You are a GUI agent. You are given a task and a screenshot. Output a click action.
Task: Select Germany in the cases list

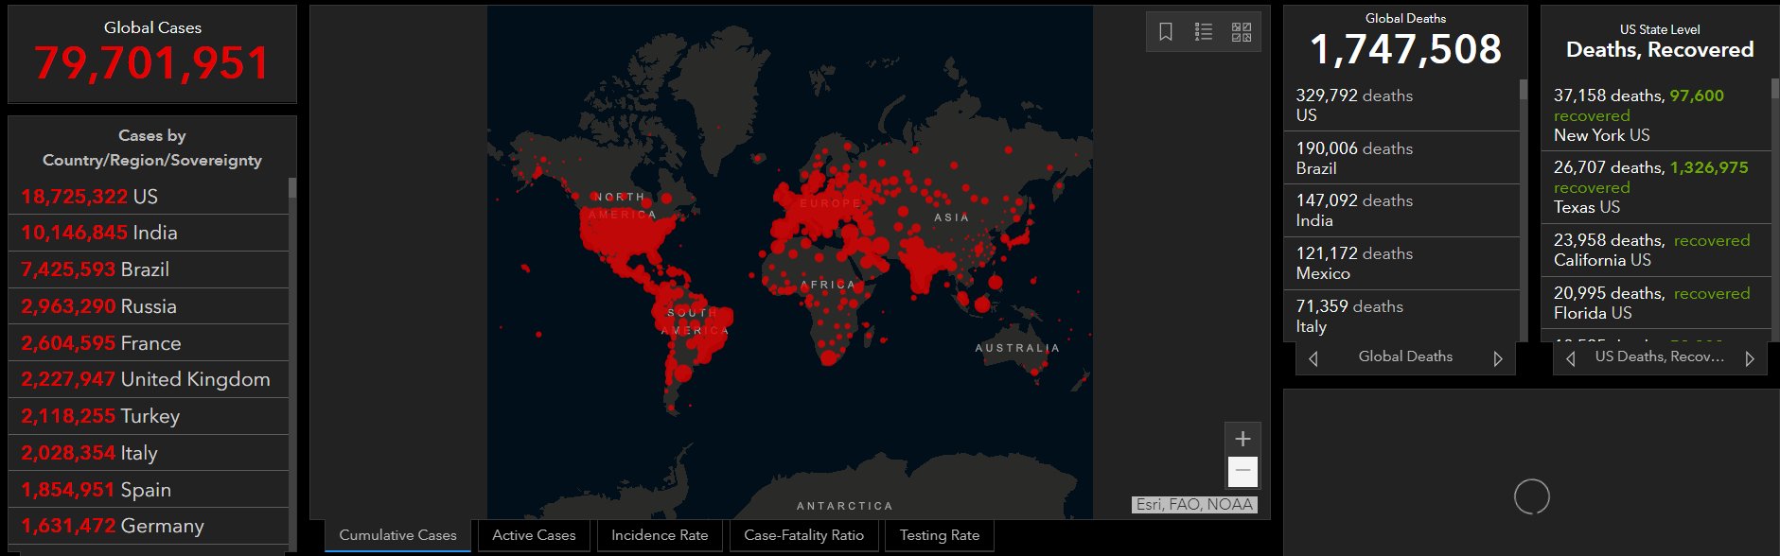149,526
